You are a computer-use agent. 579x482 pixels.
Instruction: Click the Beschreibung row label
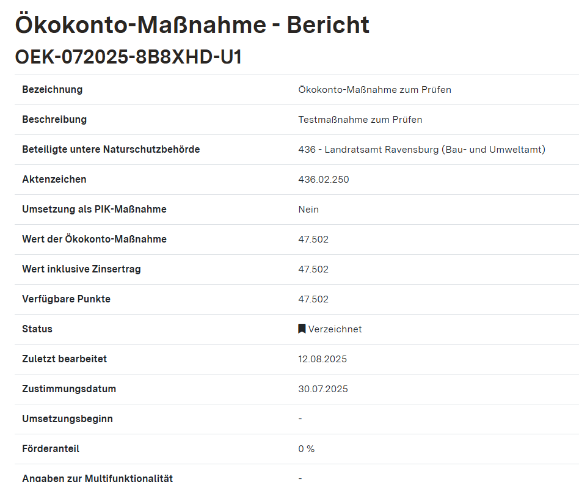(54, 120)
